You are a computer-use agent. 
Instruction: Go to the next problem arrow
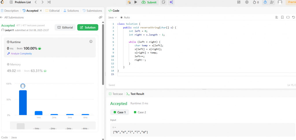click(42, 2)
